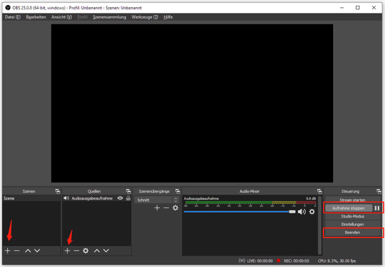This screenshot has height=267, width=385.
Task: Click the REC: 00:00:05 timer text
Action: tap(296, 261)
